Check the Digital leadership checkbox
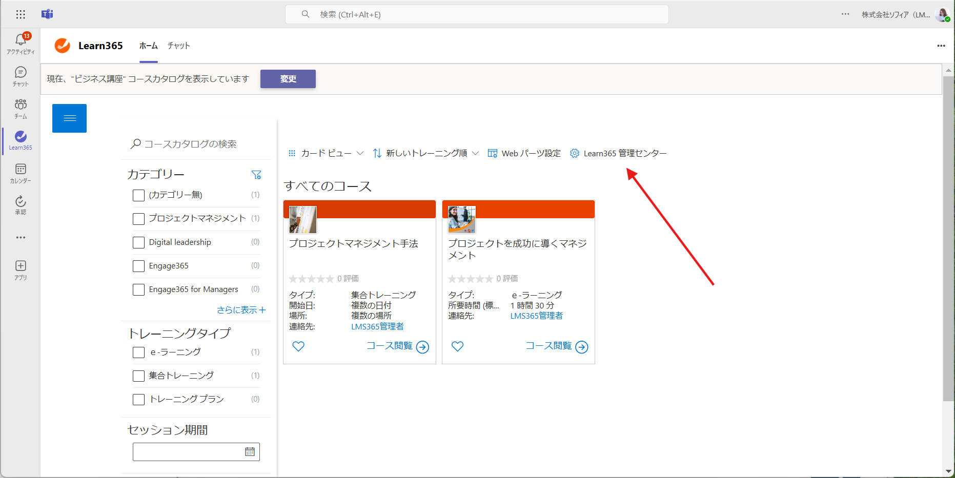Viewport: 955px width, 478px height. (x=138, y=242)
